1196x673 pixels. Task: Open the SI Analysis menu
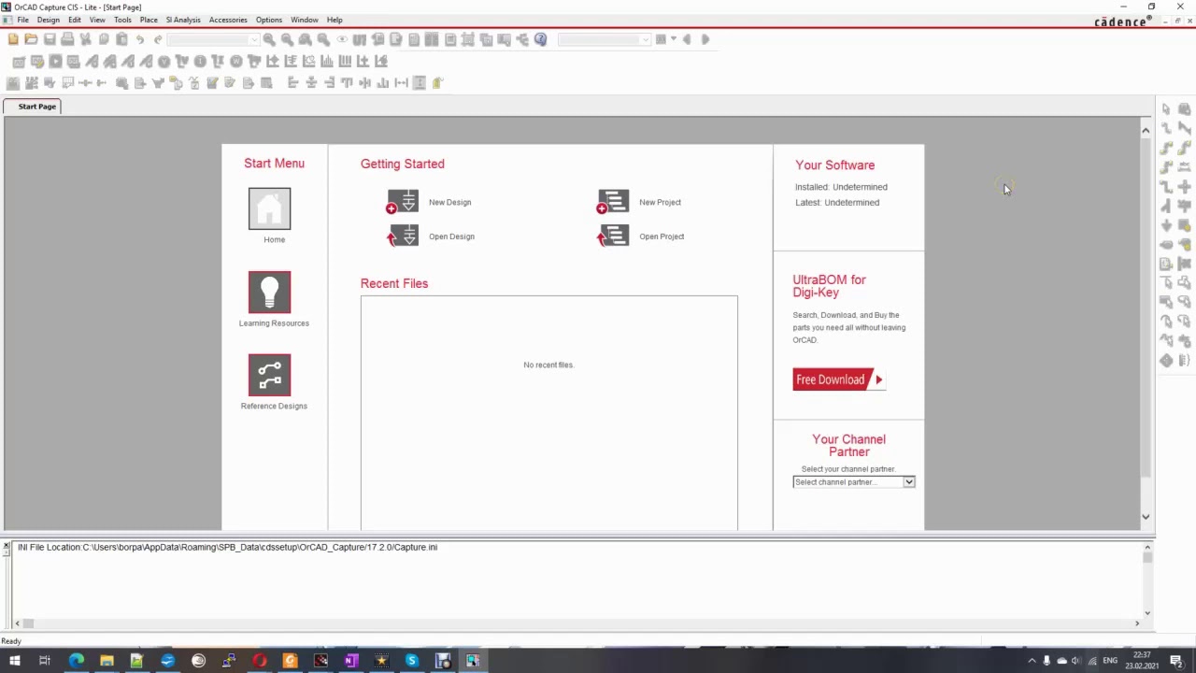pos(183,20)
